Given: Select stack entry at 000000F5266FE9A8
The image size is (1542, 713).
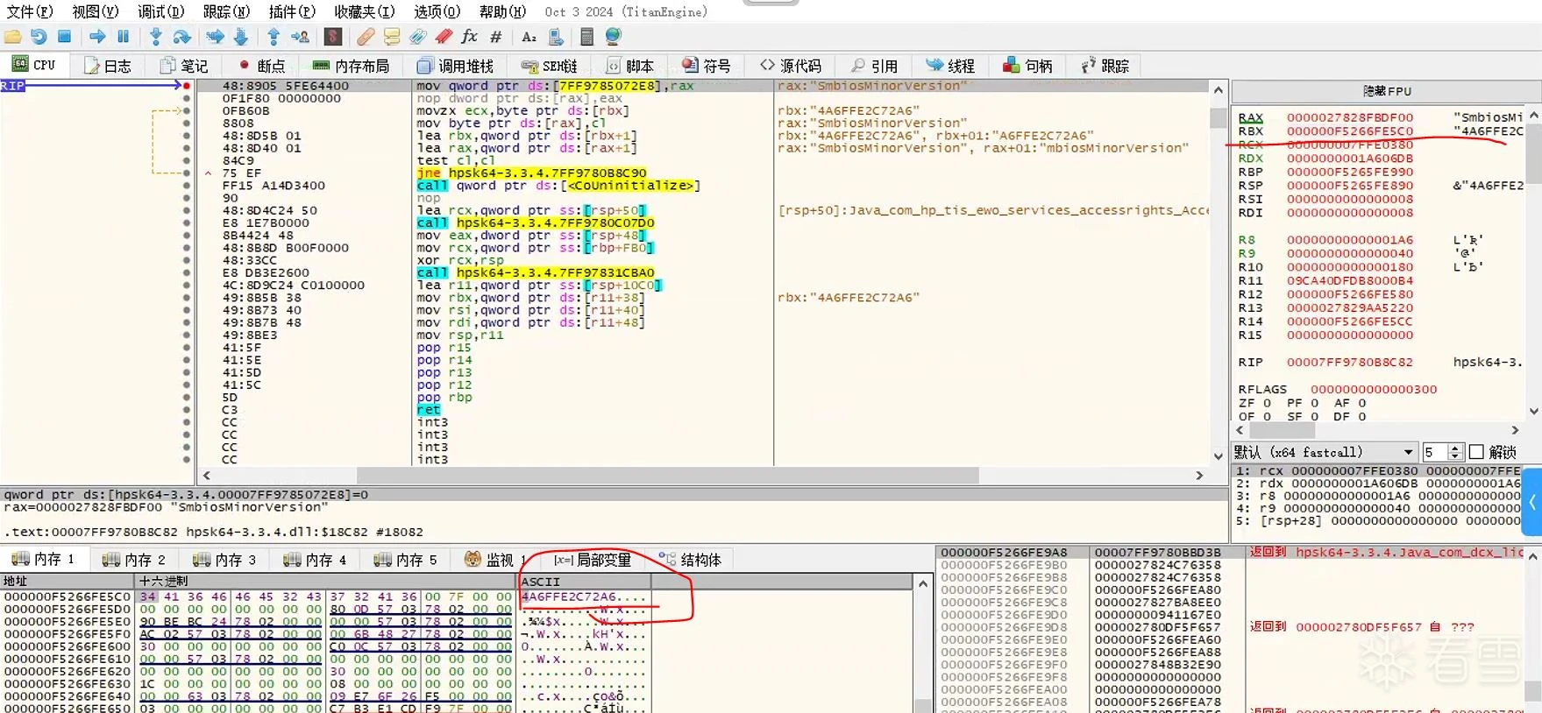Looking at the screenshot, I should pyautogui.click(x=1004, y=553).
